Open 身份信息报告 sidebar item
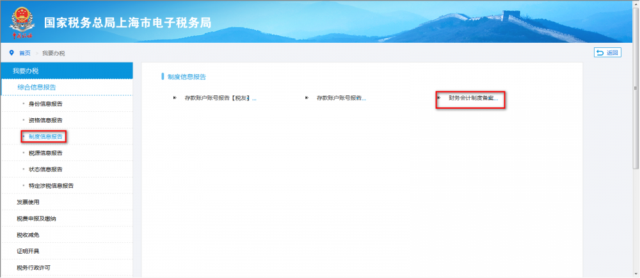 pyautogui.click(x=45, y=104)
